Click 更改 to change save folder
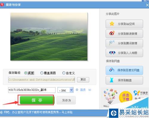 (x=83, y=80)
